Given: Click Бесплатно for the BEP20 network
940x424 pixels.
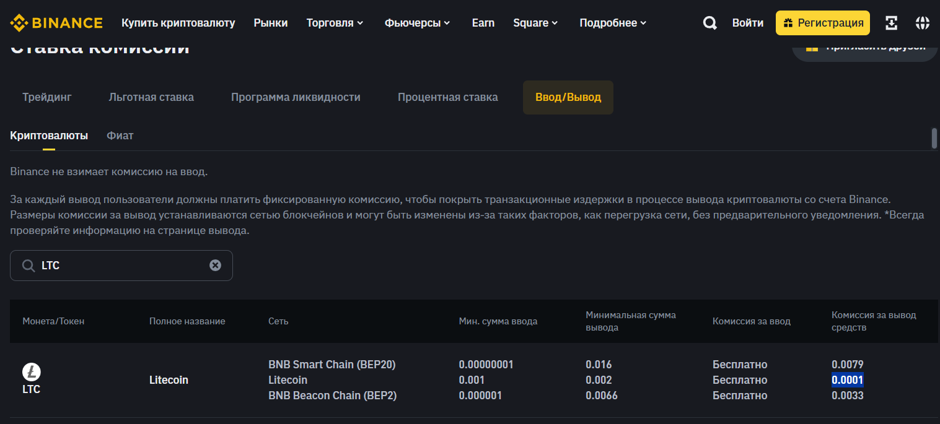Looking at the screenshot, I should (740, 365).
